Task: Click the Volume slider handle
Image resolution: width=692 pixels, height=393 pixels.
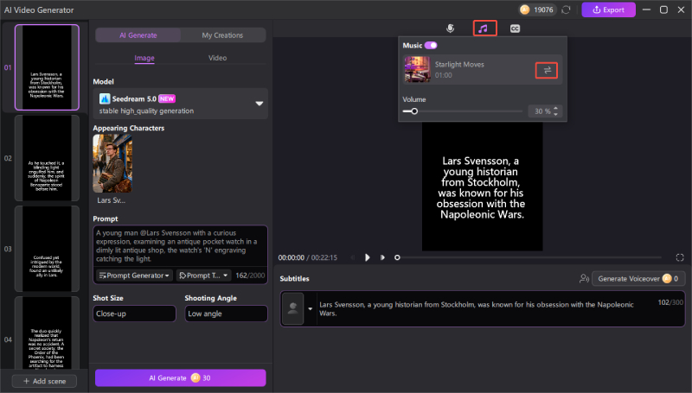Action: (x=415, y=111)
